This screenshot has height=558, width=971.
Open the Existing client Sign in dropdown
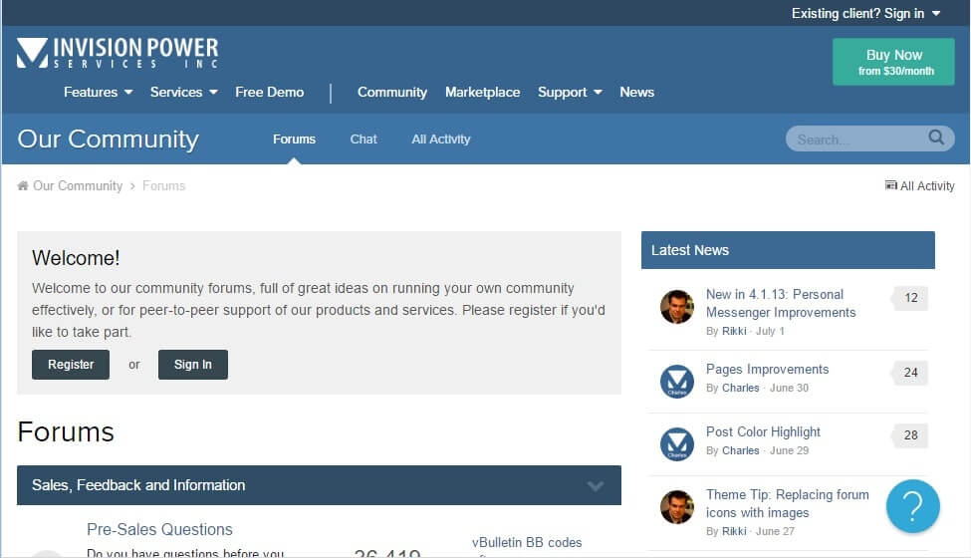pyautogui.click(x=865, y=13)
